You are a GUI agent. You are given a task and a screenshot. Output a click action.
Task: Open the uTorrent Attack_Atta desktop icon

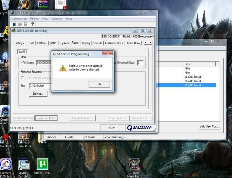coord(42,166)
